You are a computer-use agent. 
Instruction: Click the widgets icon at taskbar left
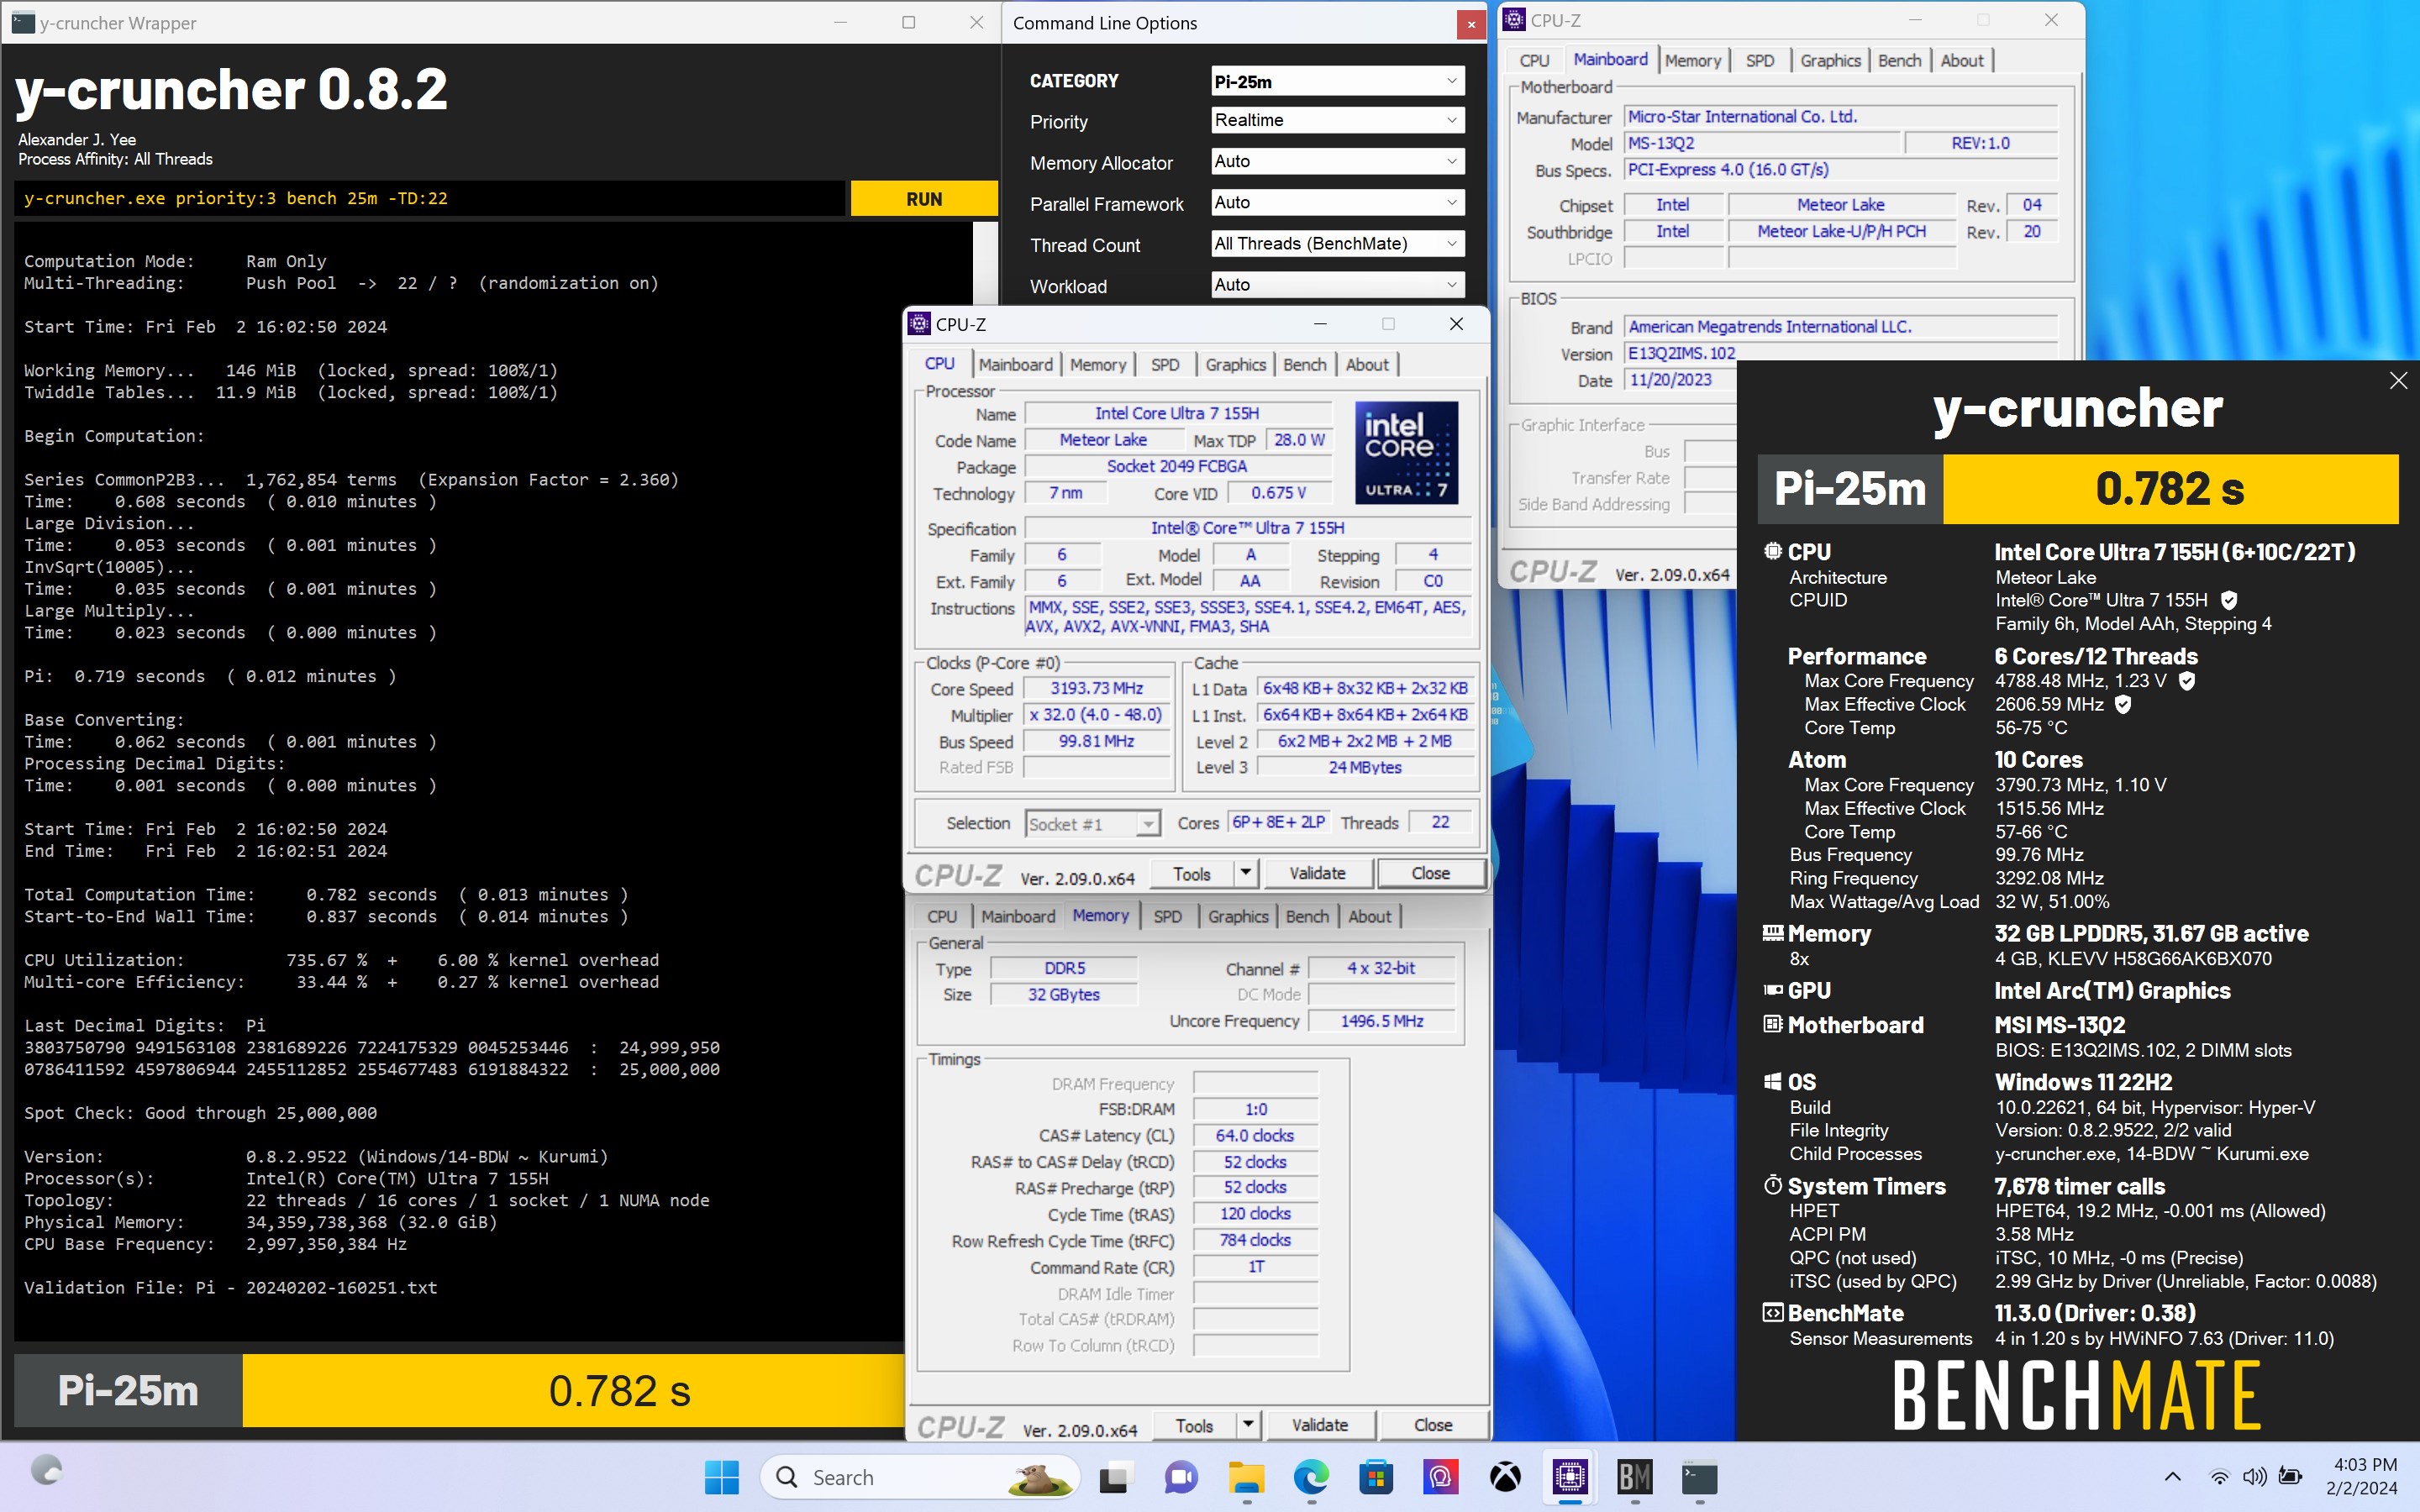point(46,1470)
